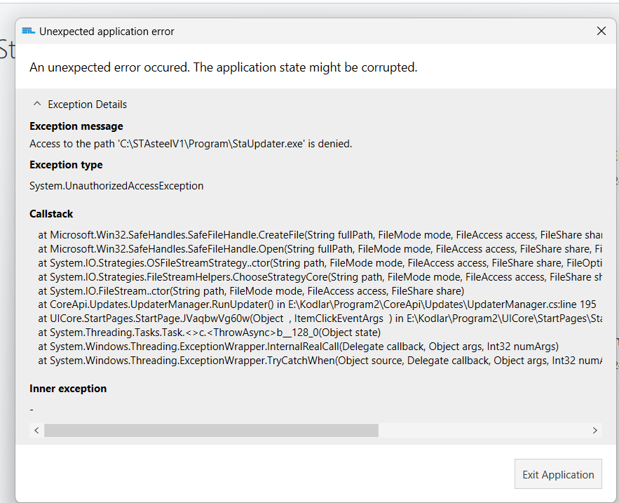Click the scrollbar right arrow
Viewport: 619px width, 503px height.
pyautogui.click(x=594, y=430)
